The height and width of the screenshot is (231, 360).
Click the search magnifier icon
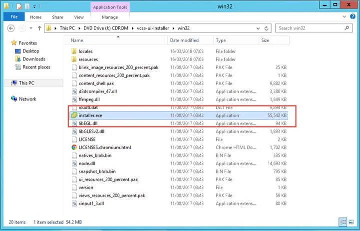click(347, 28)
